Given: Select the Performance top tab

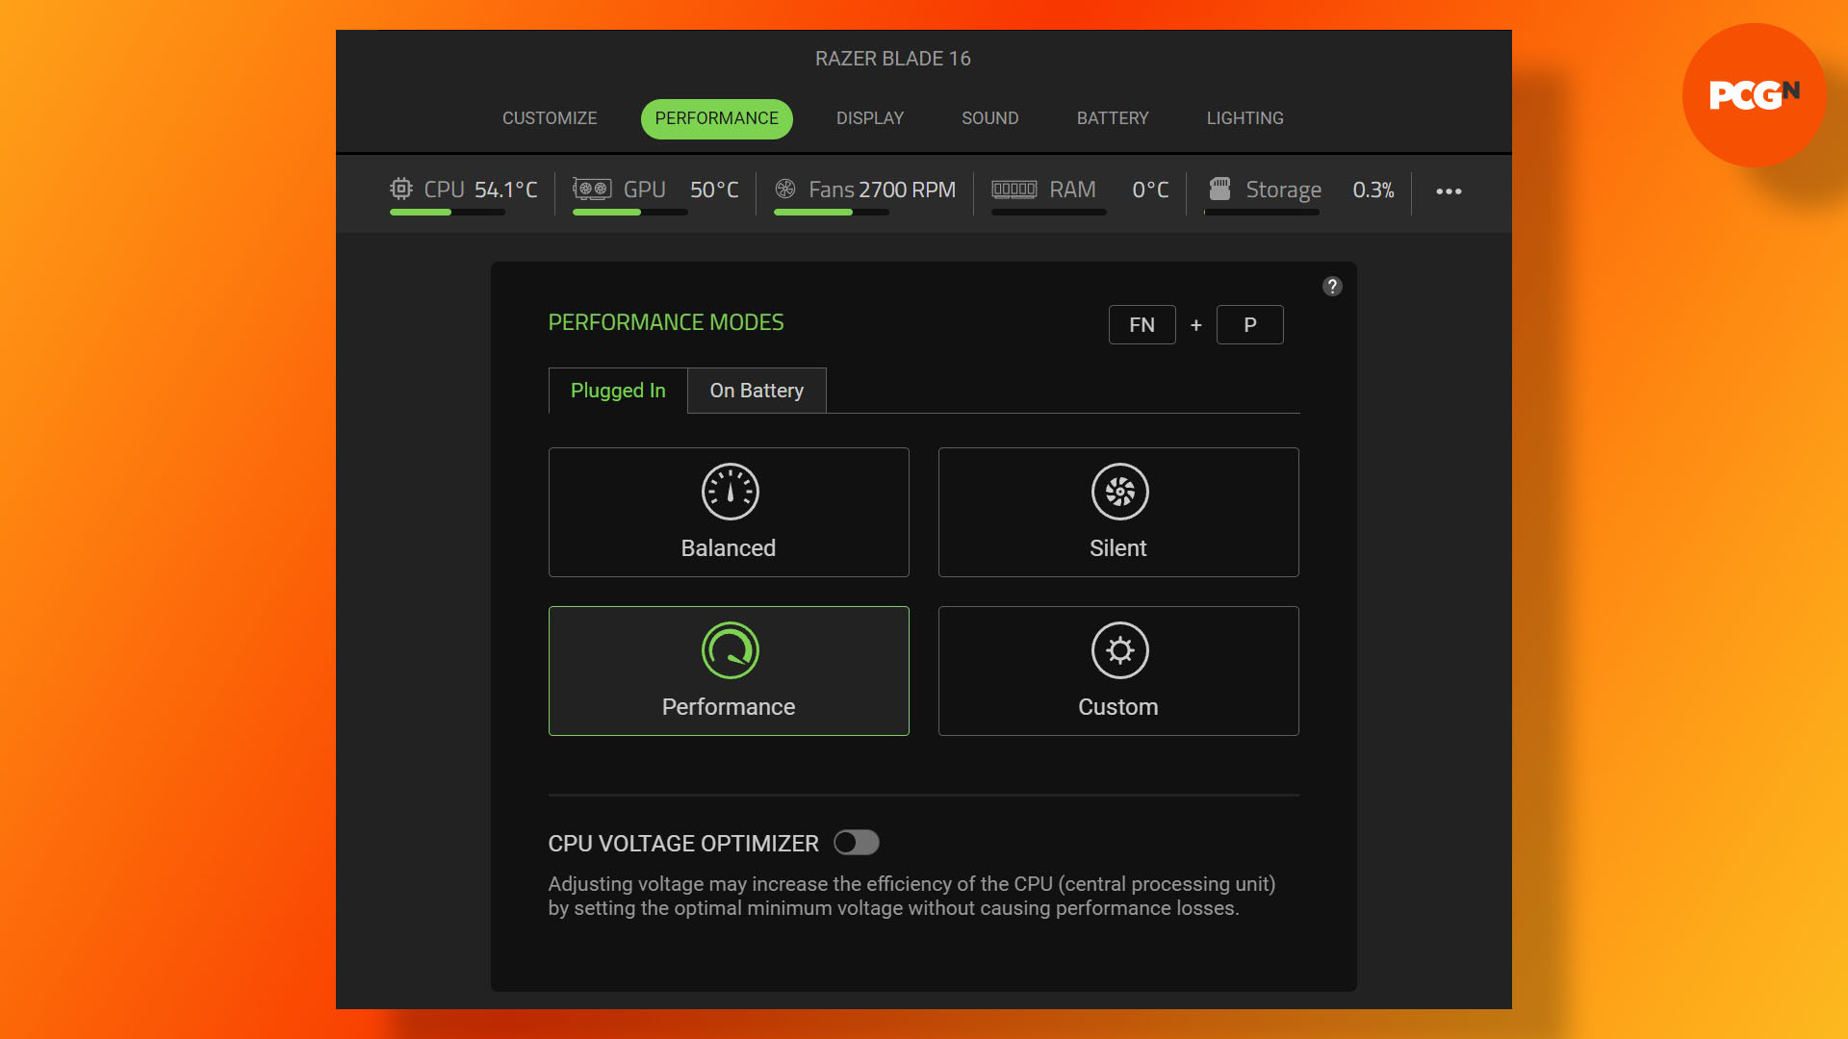Looking at the screenshot, I should [x=717, y=118].
